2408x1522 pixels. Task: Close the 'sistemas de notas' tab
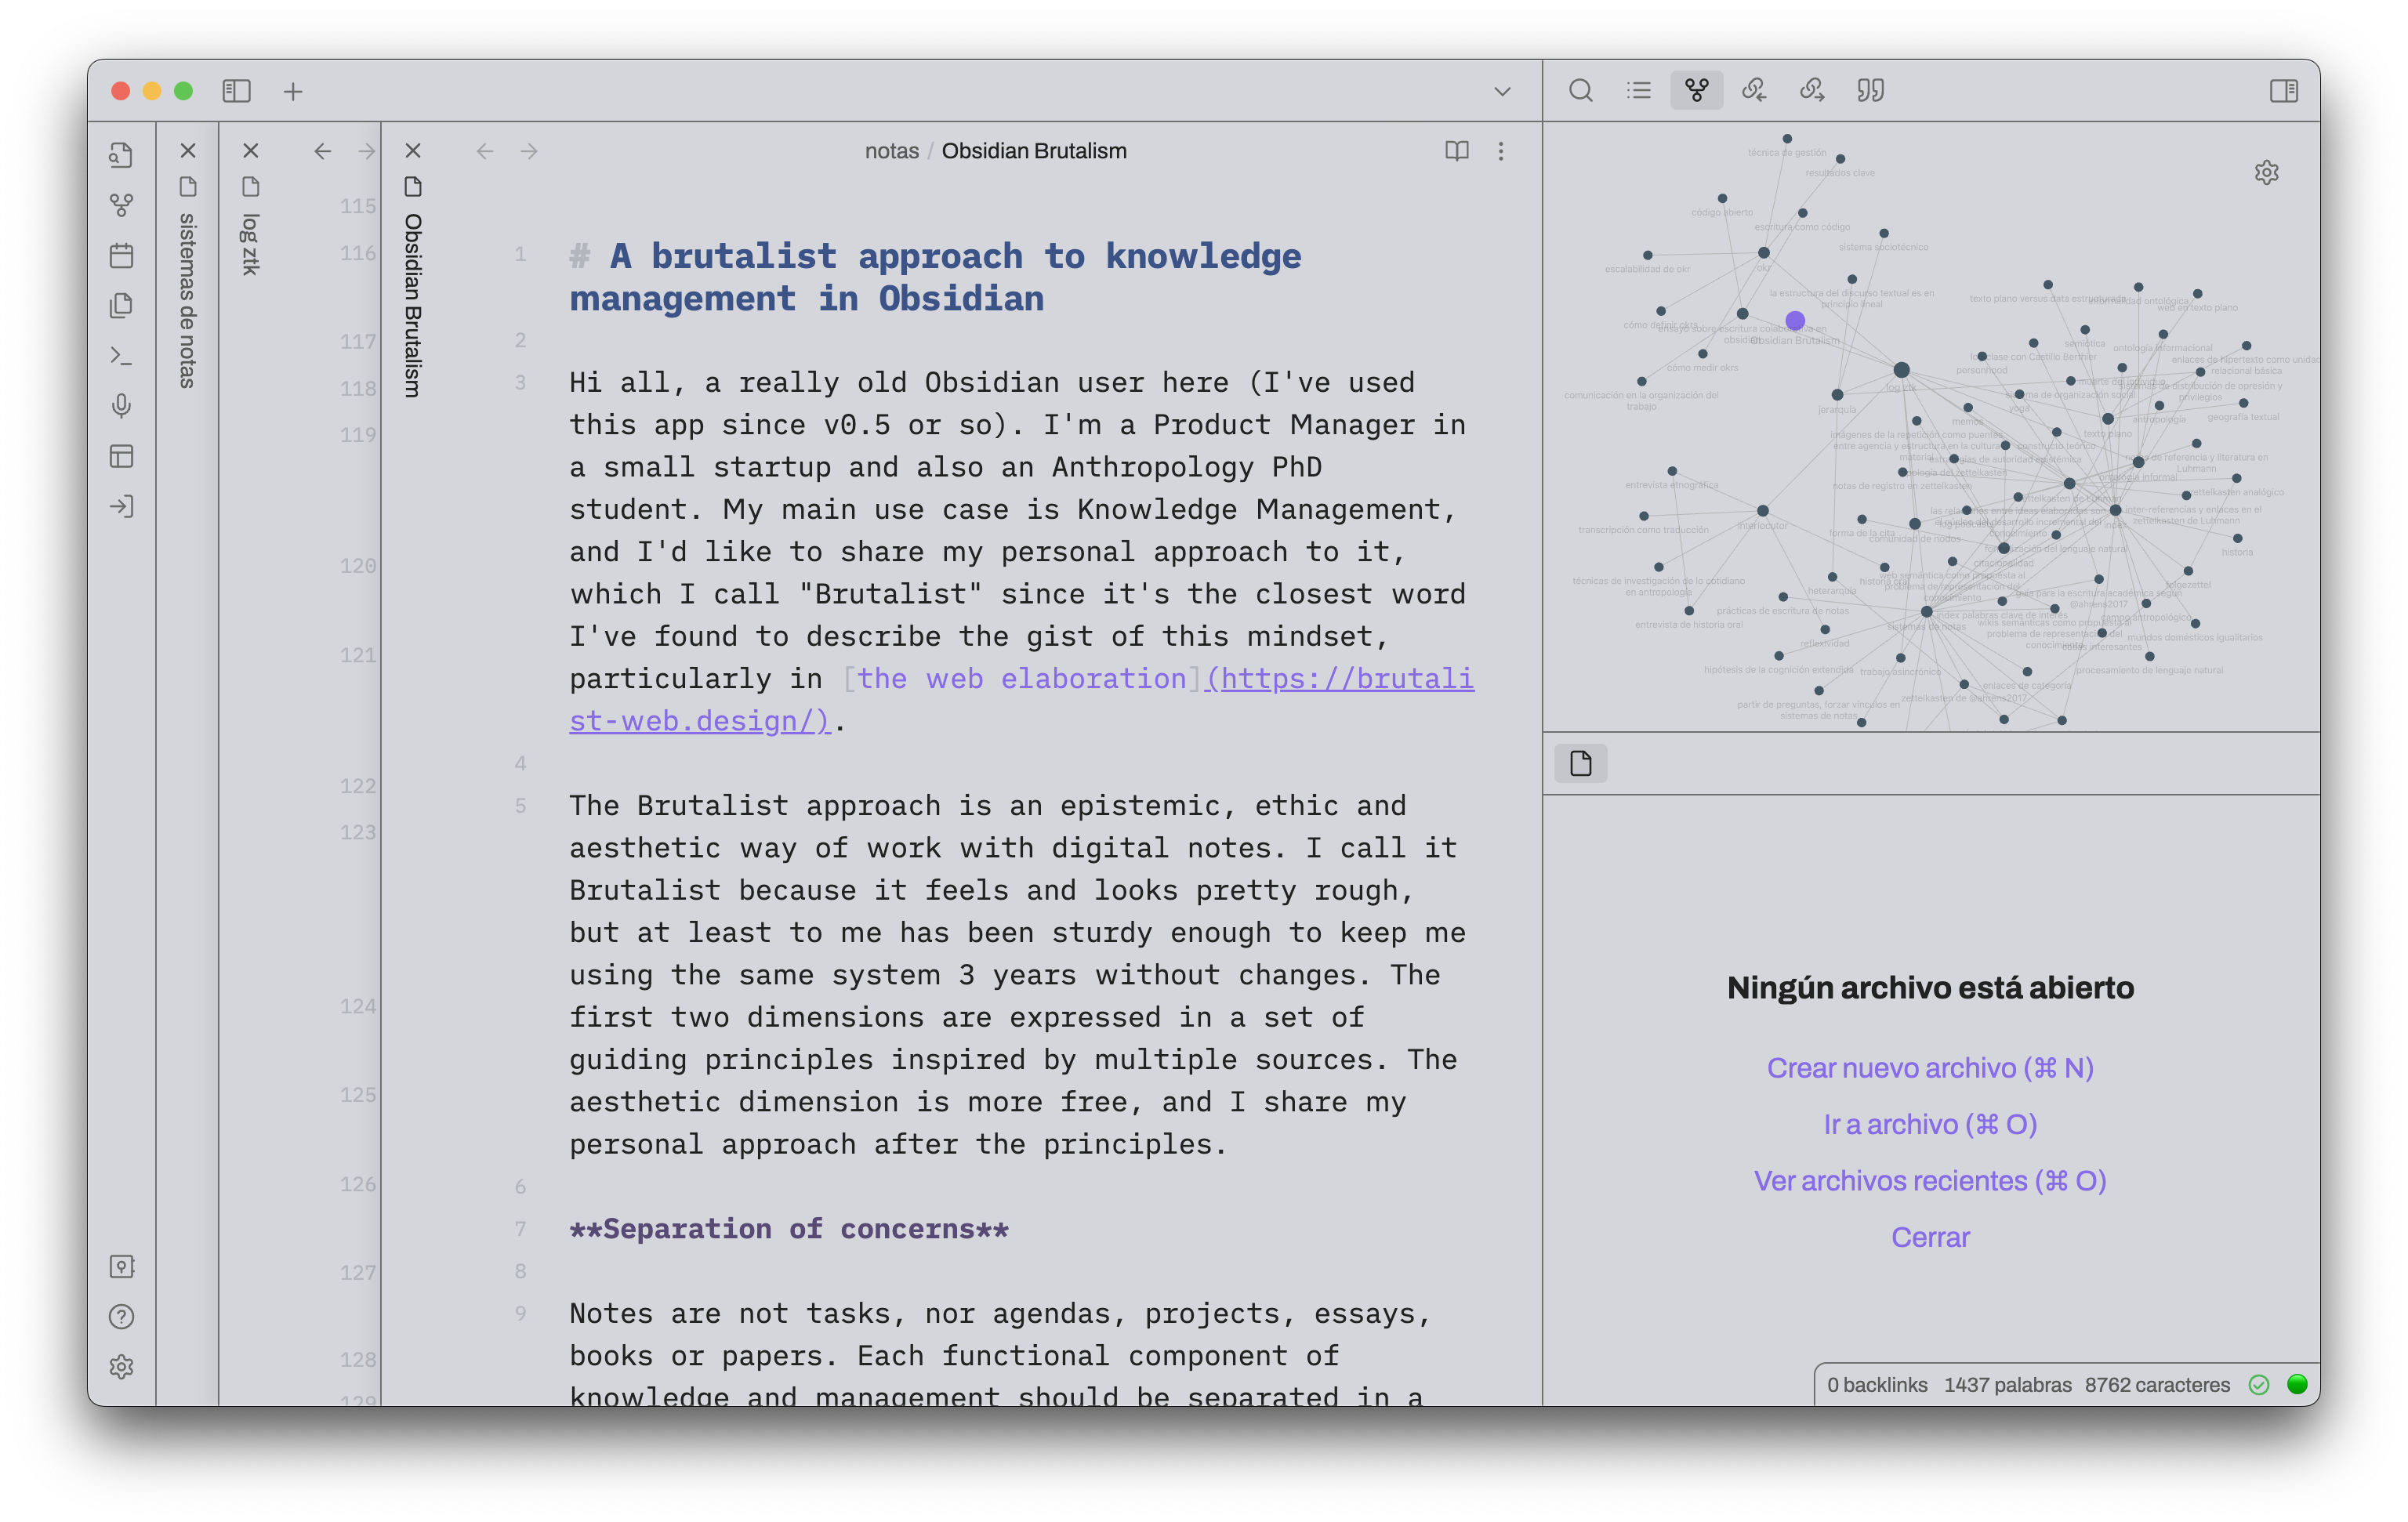tap(188, 151)
